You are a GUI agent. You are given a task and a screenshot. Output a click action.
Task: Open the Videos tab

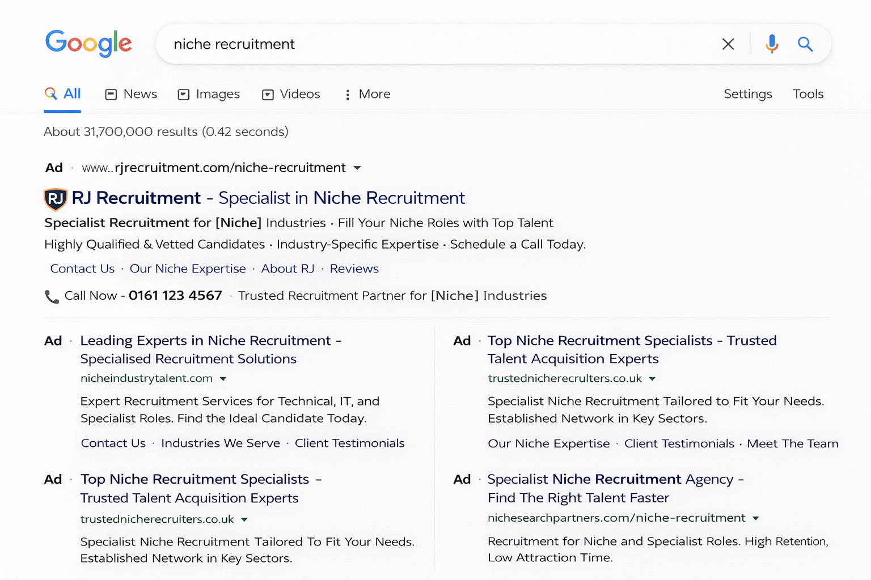tap(291, 94)
